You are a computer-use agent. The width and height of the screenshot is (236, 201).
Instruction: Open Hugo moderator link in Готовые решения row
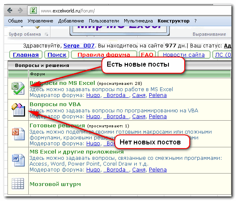point(93,144)
